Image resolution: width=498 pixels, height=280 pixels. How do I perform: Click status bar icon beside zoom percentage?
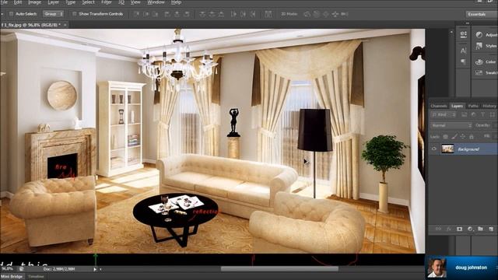click(21, 269)
